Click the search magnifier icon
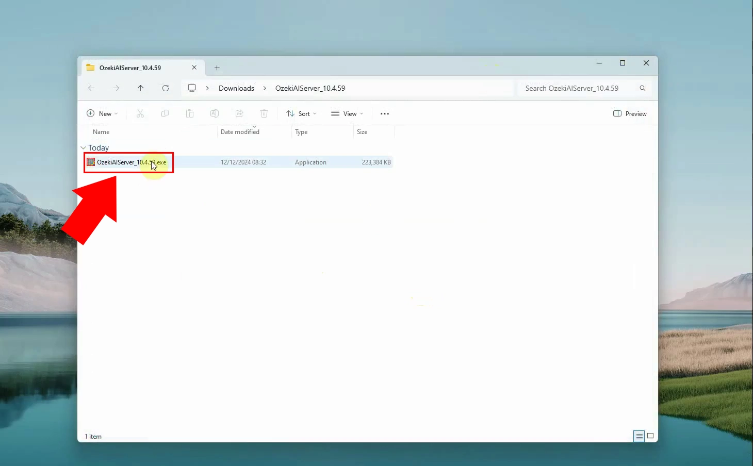Screen dimensions: 753x466 [643, 88]
